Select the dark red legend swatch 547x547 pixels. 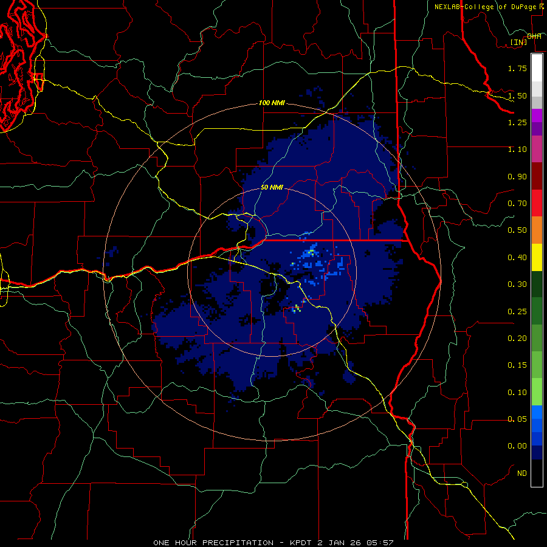coord(537,176)
